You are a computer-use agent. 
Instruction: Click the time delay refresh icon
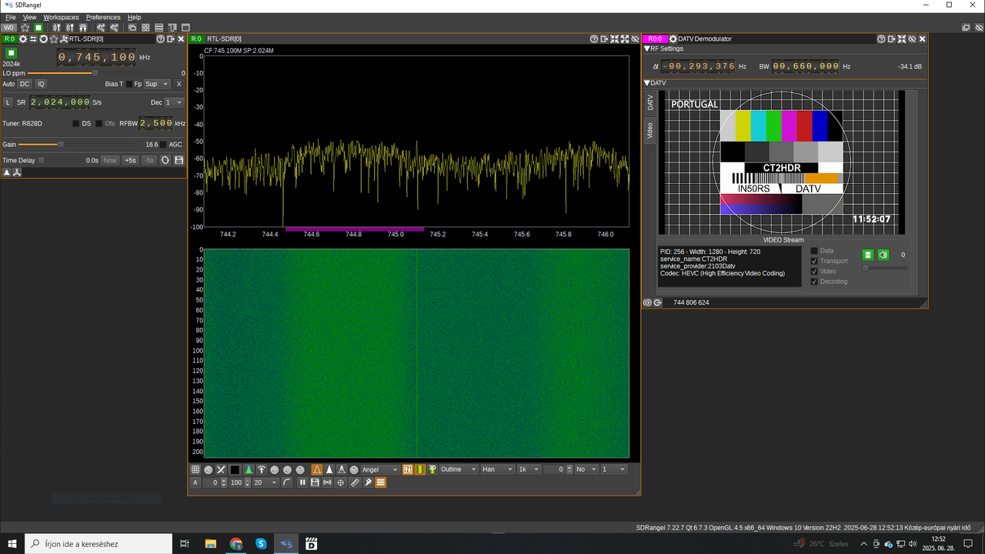pos(165,160)
